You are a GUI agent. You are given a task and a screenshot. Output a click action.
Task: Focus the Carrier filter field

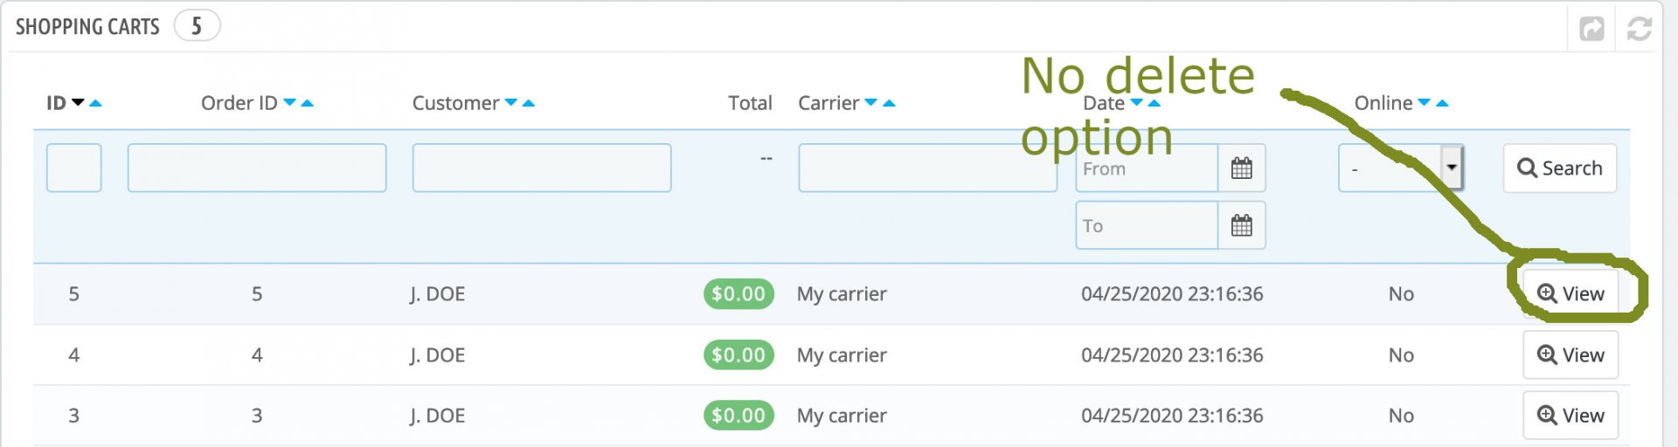[x=926, y=168]
